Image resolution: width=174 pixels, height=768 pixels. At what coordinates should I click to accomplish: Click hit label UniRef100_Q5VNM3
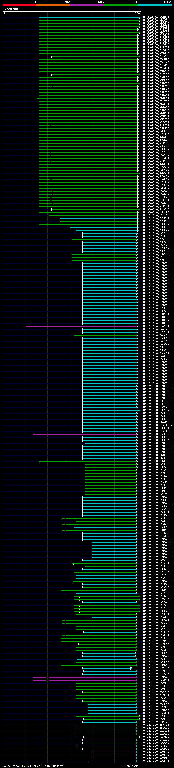tap(156, 761)
